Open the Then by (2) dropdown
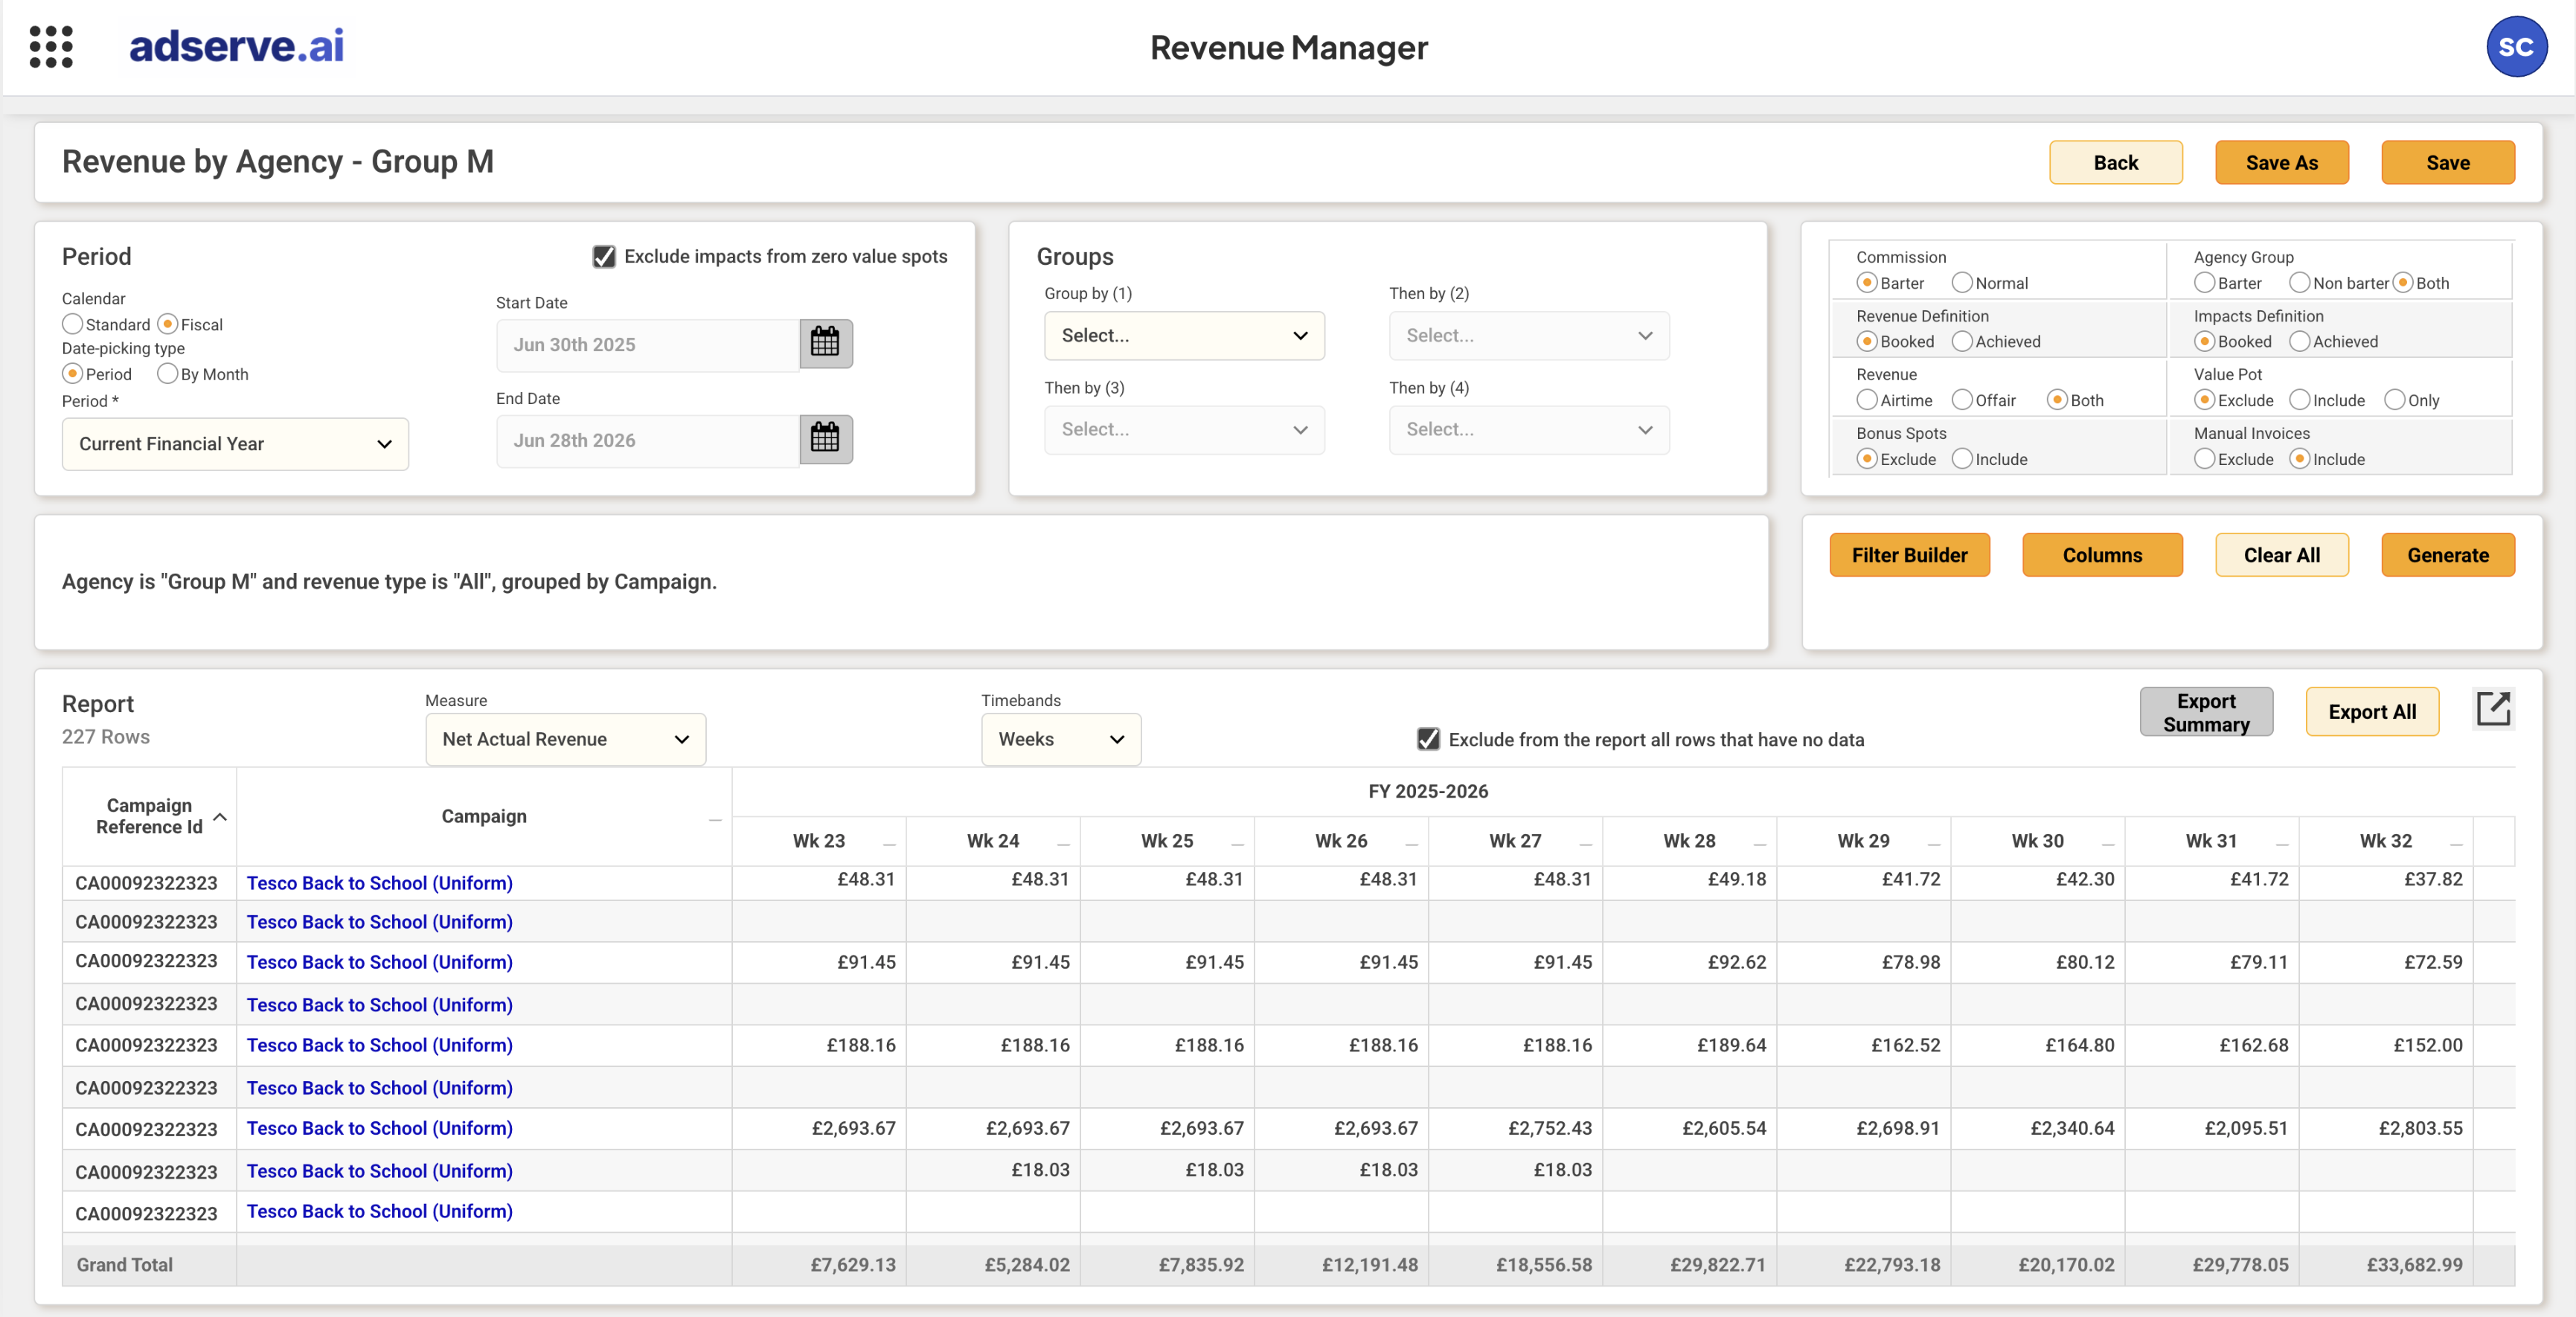 pyautogui.click(x=1529, y=335)
